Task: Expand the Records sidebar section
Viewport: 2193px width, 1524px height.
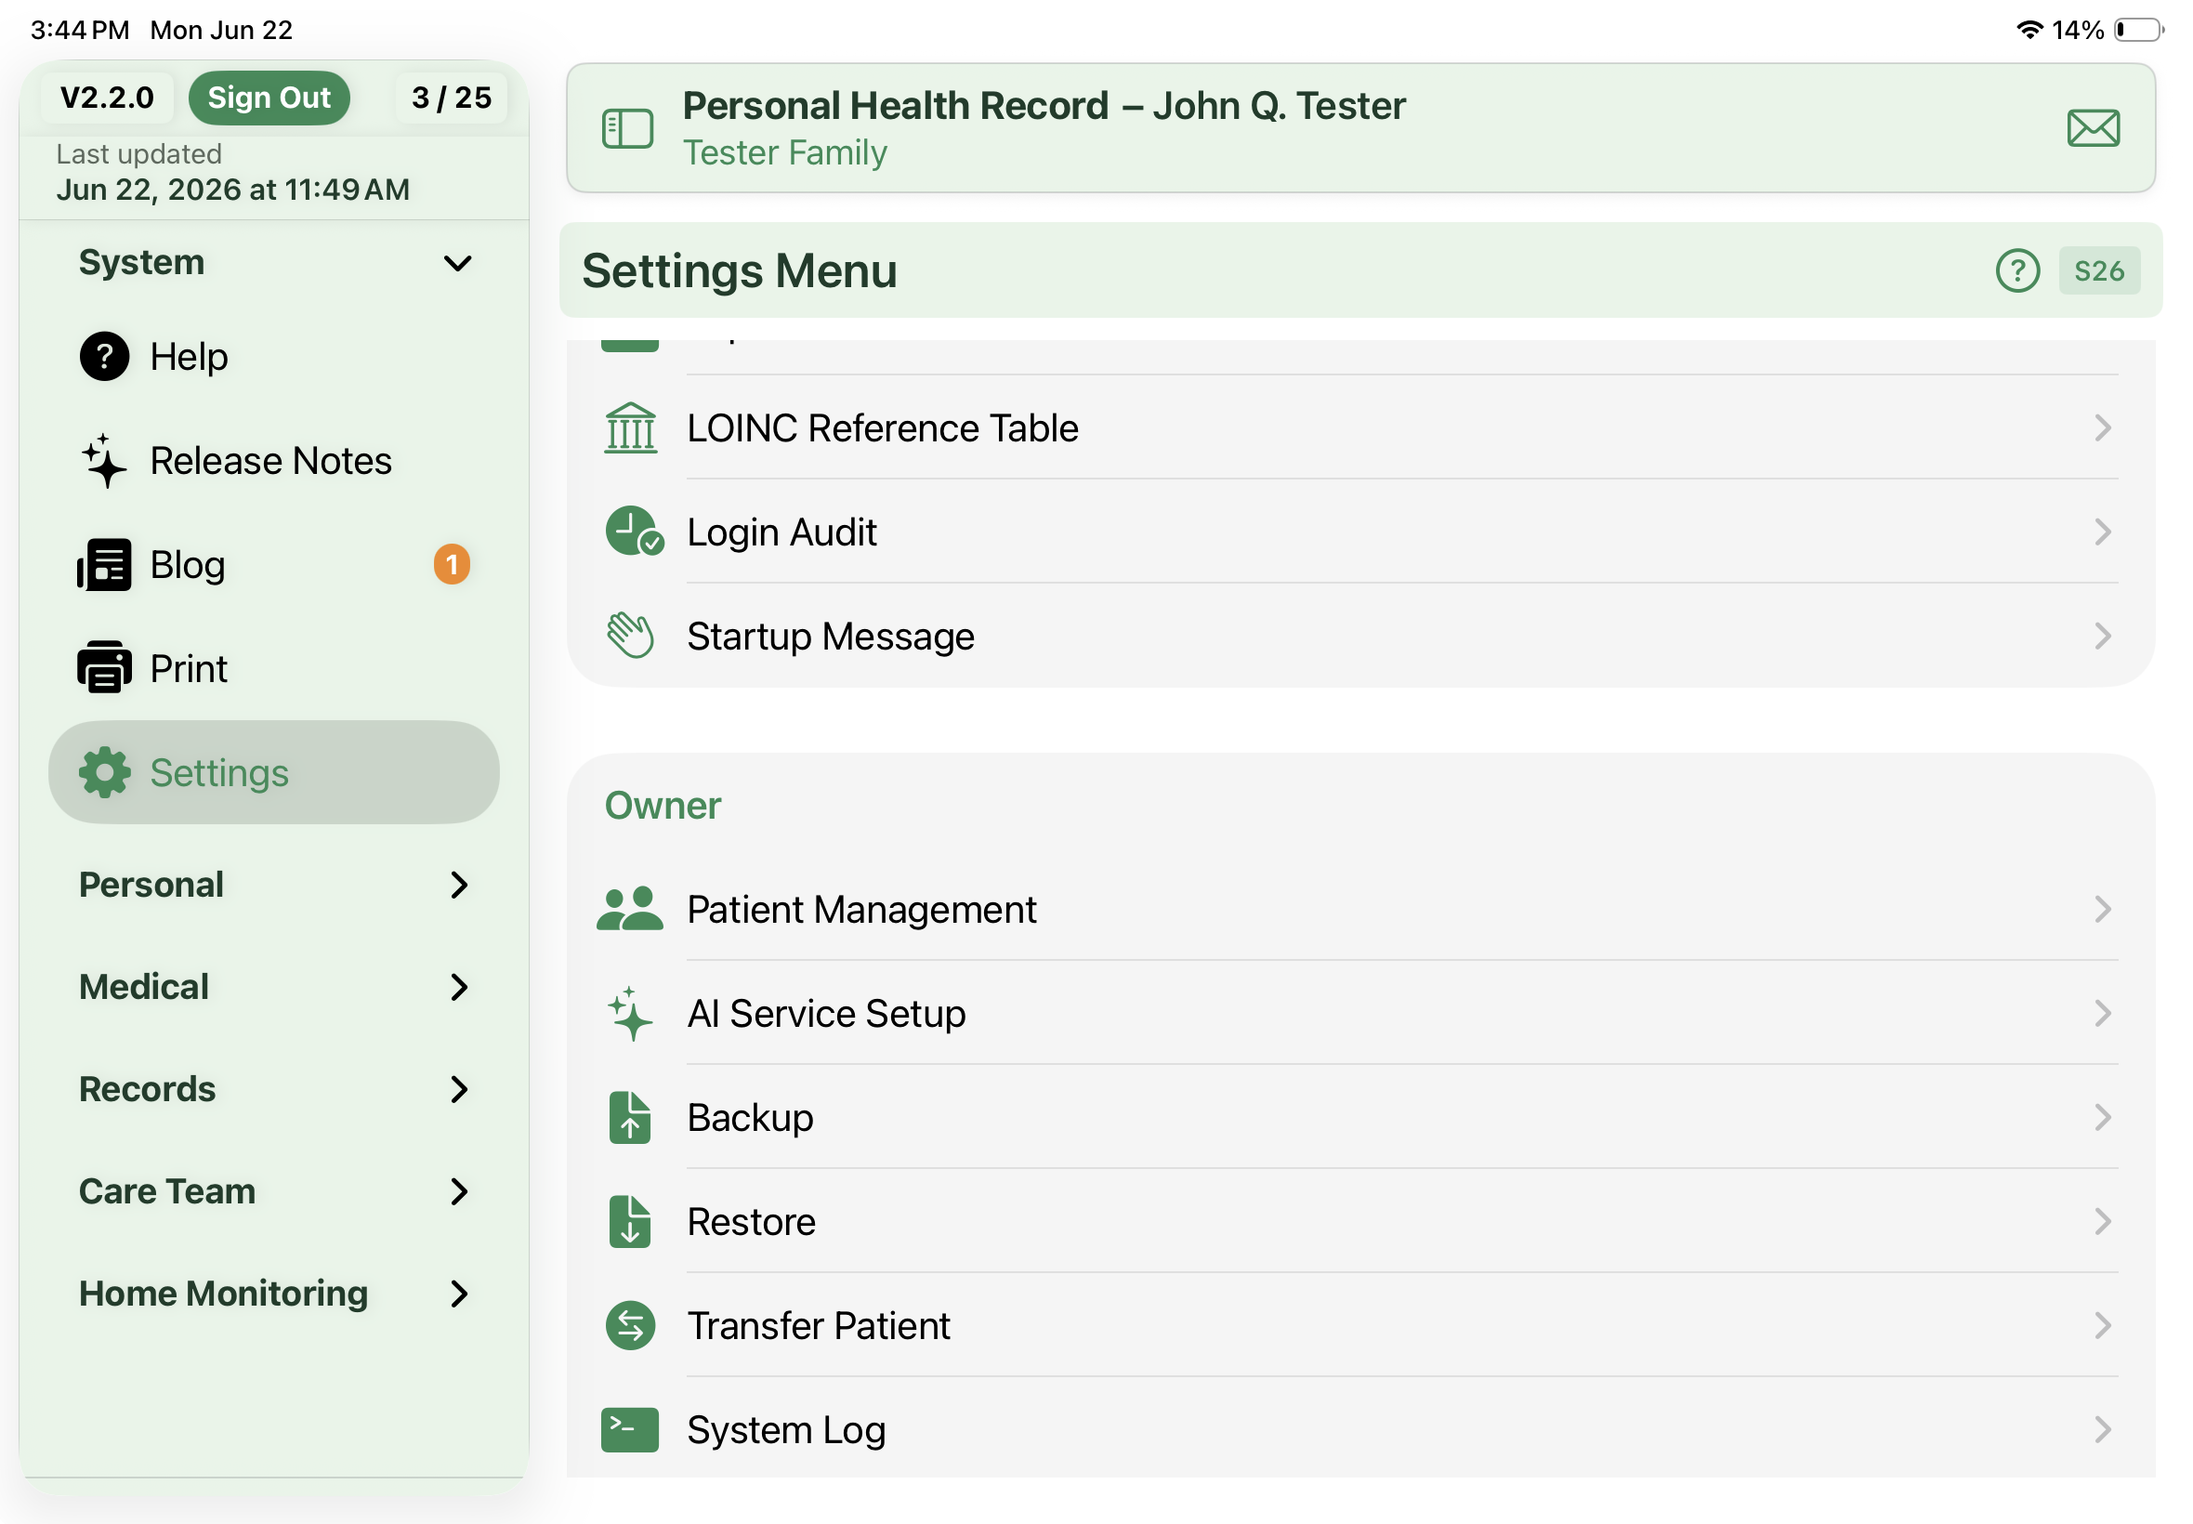Action: click(273, 1088)
